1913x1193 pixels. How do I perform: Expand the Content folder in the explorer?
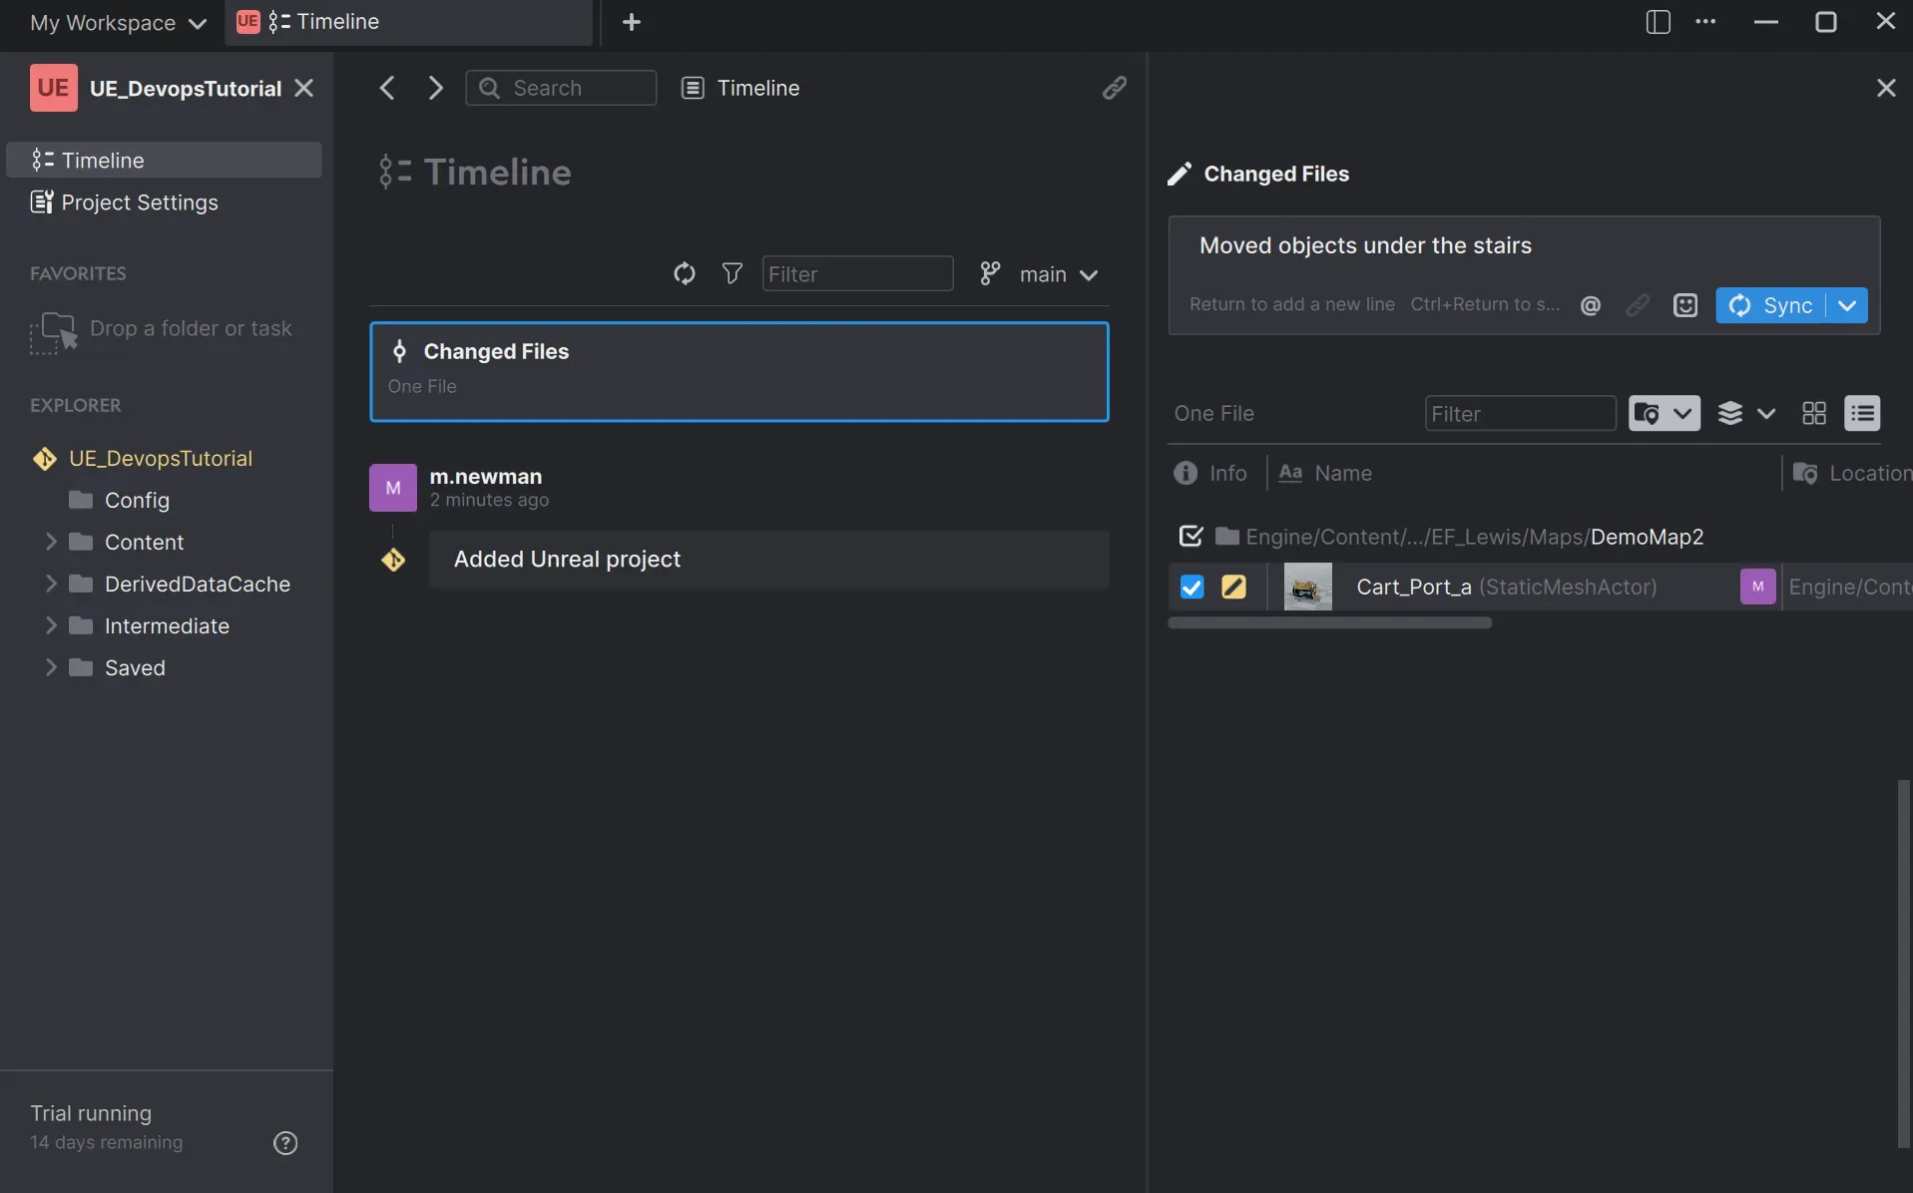[x=52, y=542]
